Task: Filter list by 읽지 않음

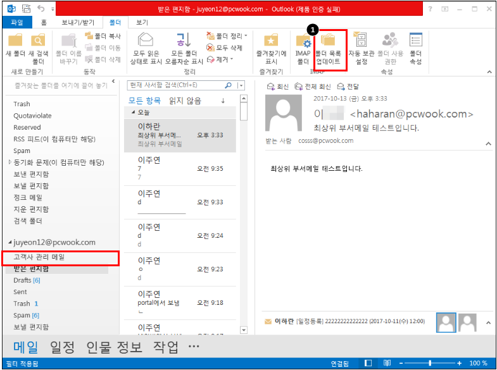Action: 185,101
